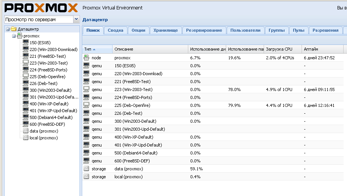Screen dimensions: 347x196
Task: Click storage icon in local (proxmox) table row
Action: tap(86, 177)
